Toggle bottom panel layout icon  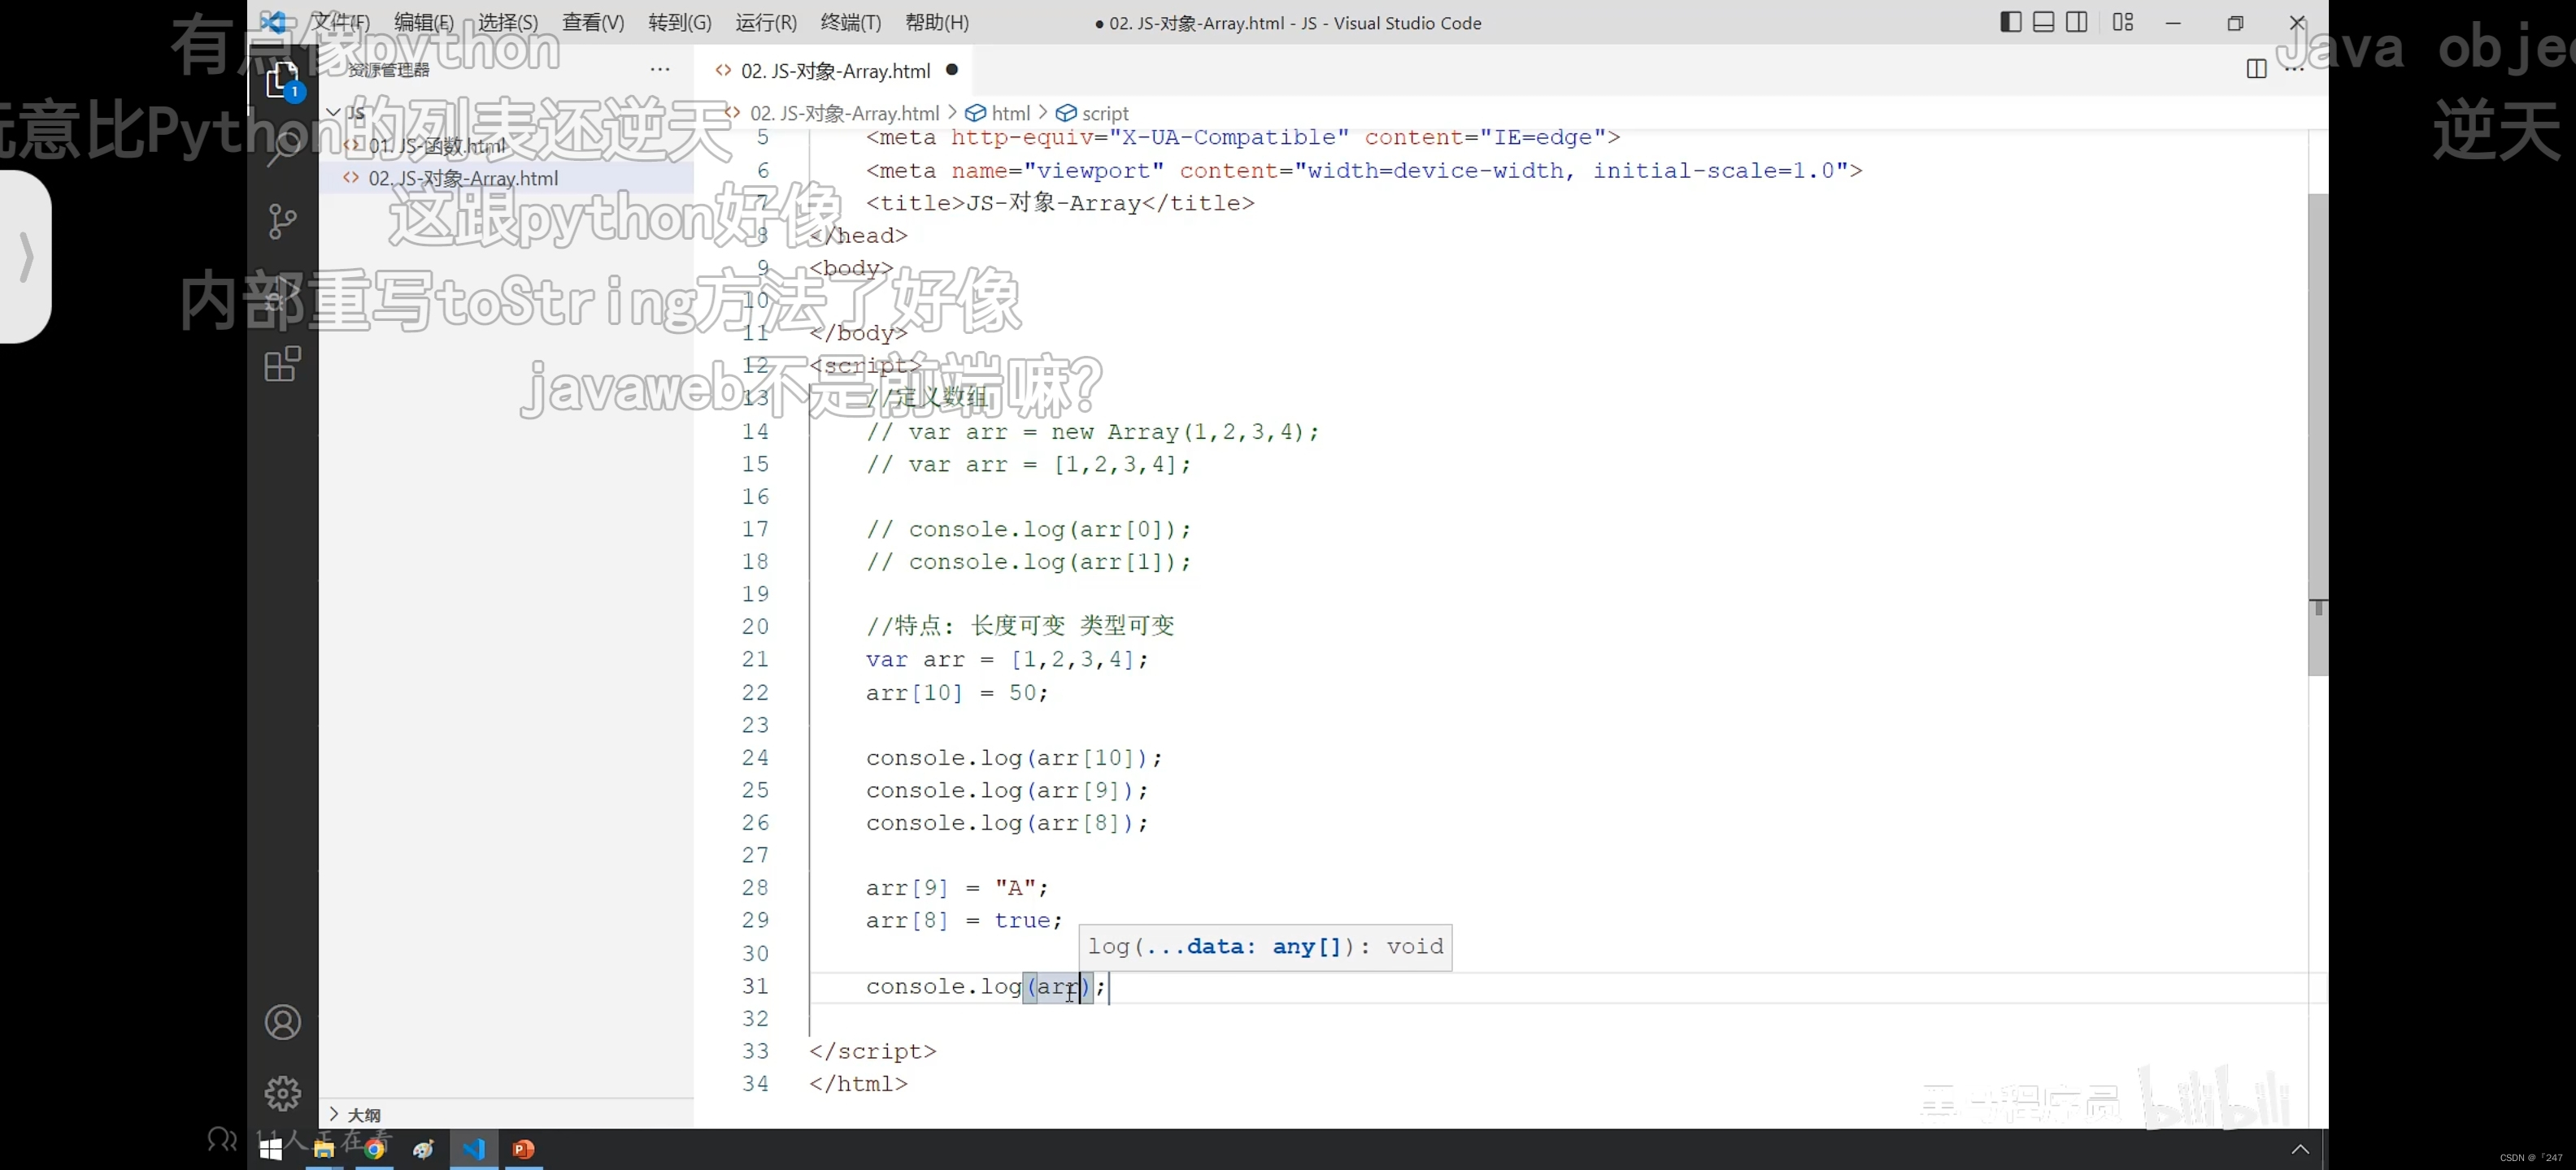(2043, 22)
